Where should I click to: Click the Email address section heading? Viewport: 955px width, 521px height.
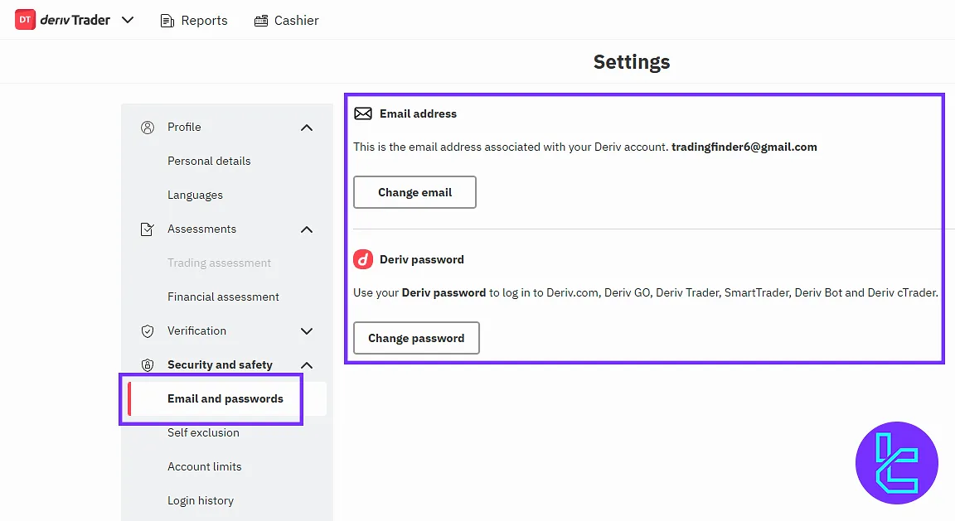point(418,113)
